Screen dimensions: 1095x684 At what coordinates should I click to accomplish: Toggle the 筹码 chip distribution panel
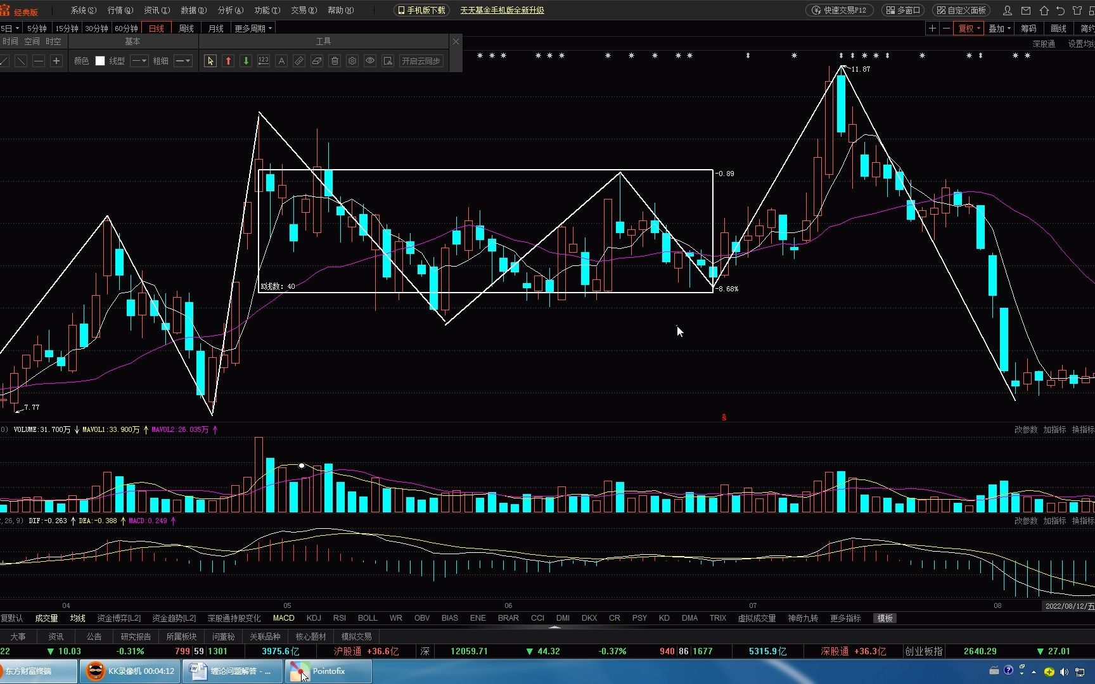point(1028,28)
